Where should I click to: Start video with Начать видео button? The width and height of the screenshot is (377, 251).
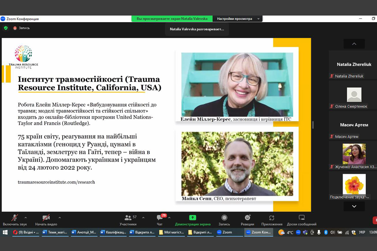[46, 220]
